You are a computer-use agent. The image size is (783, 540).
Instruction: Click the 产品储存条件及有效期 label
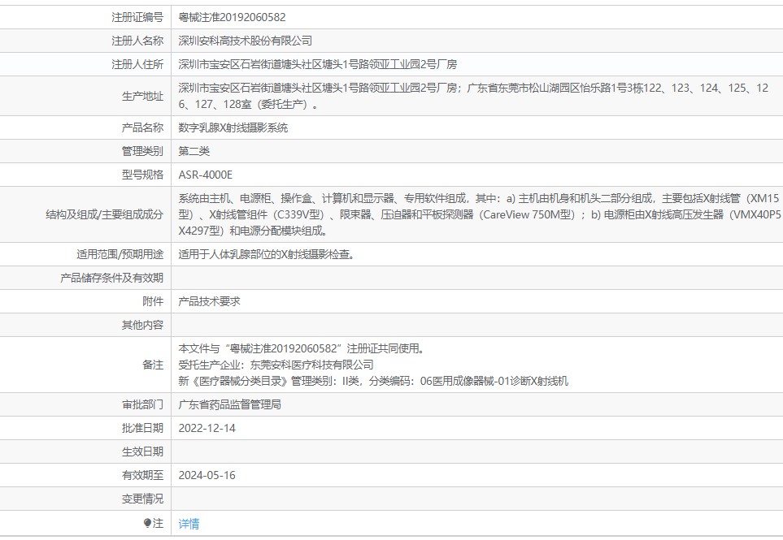click(112, 278)
